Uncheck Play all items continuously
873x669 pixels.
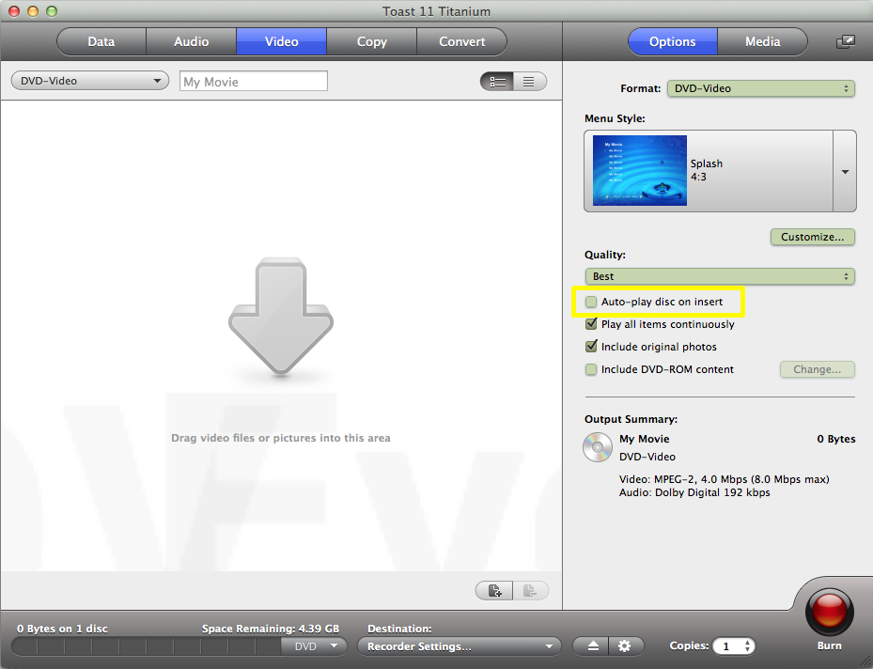coord(591,324)
